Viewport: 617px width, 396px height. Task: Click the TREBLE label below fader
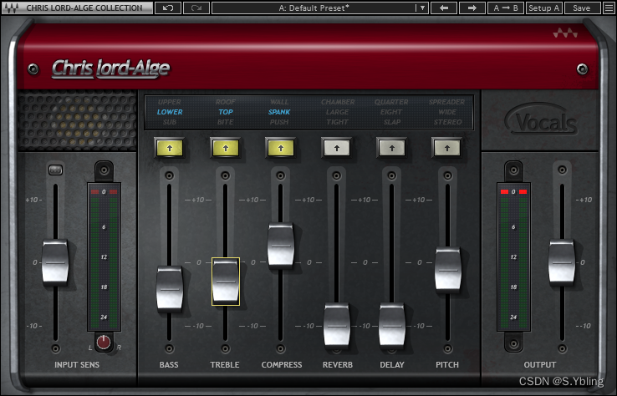pos(225,364)
